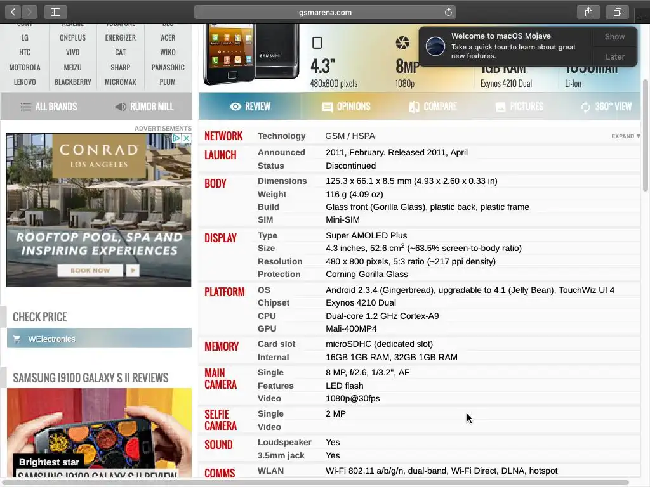This screenshot has width=650, height=487.
Task: Click the megaphone icon next to Rumor Mill
Action: point(121,107)
